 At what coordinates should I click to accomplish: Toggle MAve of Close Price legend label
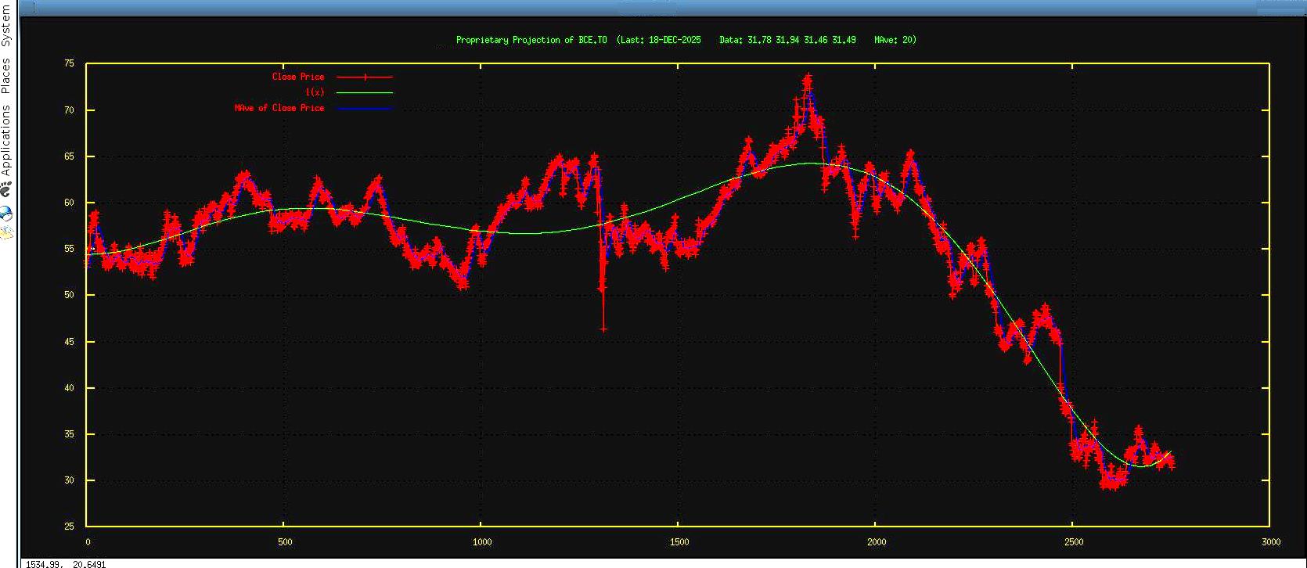coord(279,108)
